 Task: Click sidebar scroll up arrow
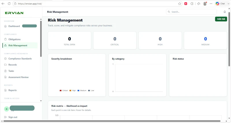[41, 19]
